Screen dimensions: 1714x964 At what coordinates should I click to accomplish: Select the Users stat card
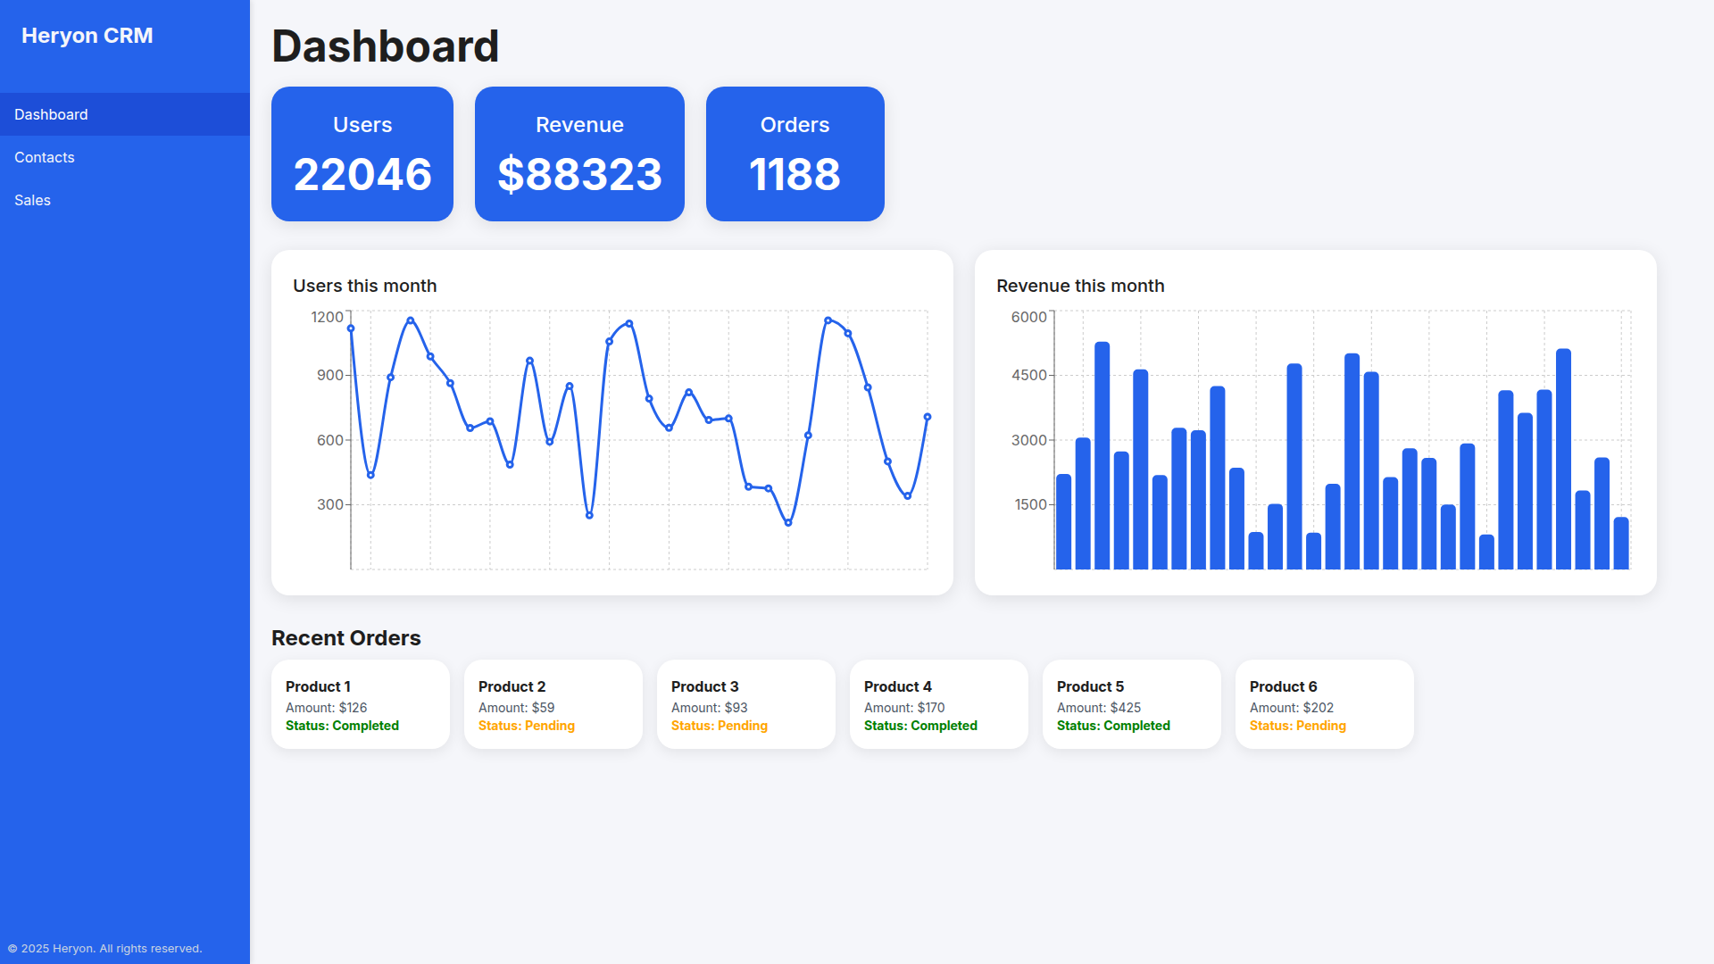pyautogui.click(x=362, y=154)
